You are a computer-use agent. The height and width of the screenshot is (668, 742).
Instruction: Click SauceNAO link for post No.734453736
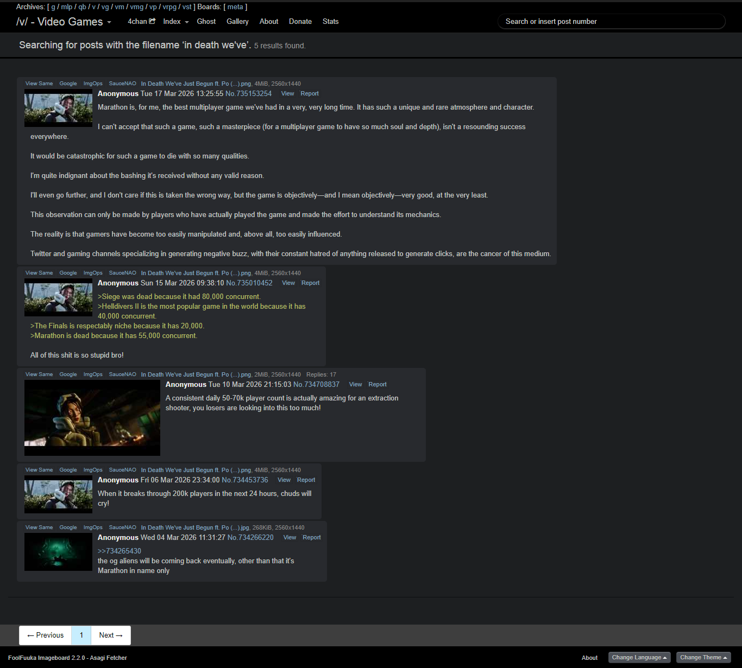[123, 470]
